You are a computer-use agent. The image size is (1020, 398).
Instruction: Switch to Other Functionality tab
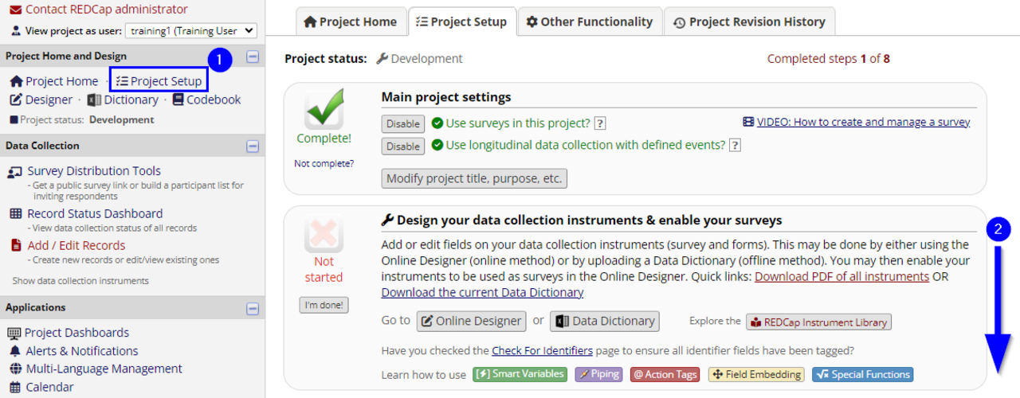click(x=589, y=22)
